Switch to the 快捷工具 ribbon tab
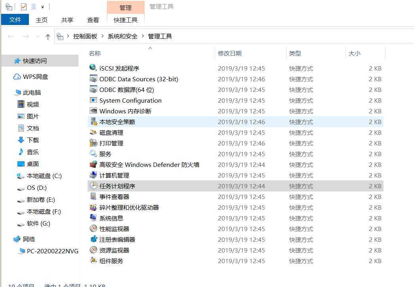414x287 pixels. coord(126,20)
